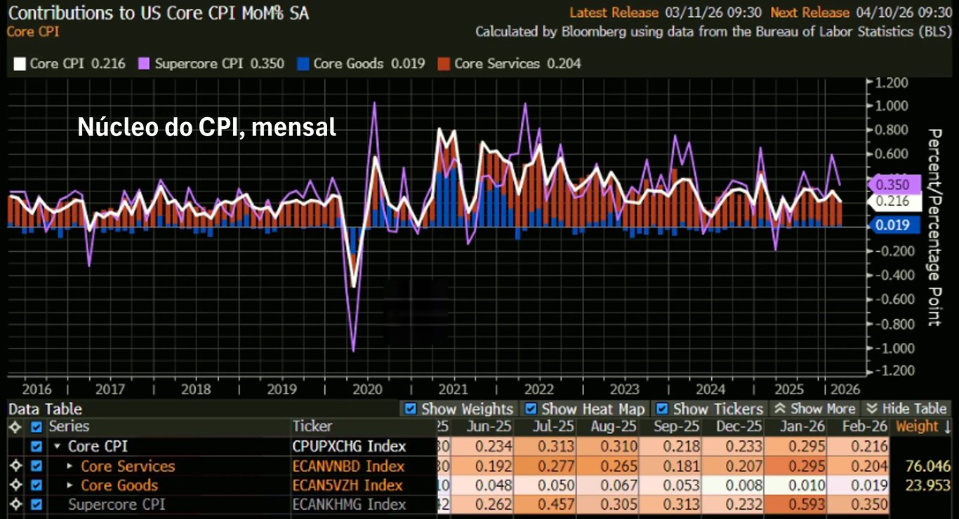Image resolution: width=959 pixels, height=519 pixels.
Task: Disable the Show Heat Map checkbox
Action: point(531,409)
